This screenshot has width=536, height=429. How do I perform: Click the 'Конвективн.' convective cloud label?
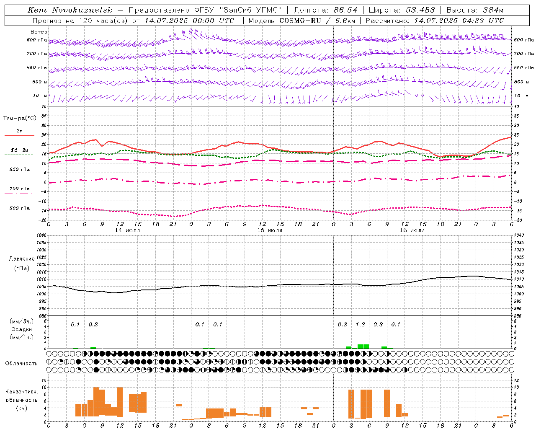(x=21, y=392)
